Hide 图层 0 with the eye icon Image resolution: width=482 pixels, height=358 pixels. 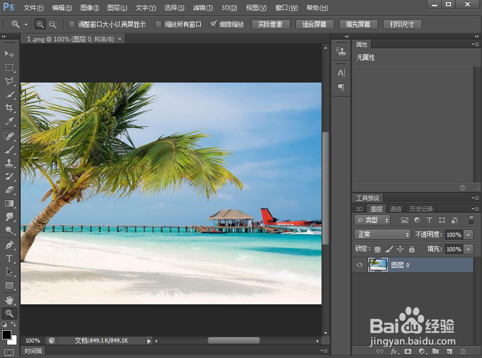(x=359, y=265)
